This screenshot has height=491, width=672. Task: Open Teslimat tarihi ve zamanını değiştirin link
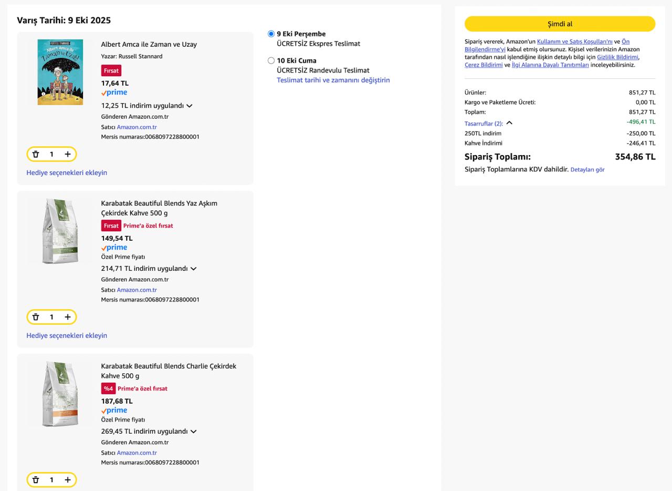(x=333, y=80)
